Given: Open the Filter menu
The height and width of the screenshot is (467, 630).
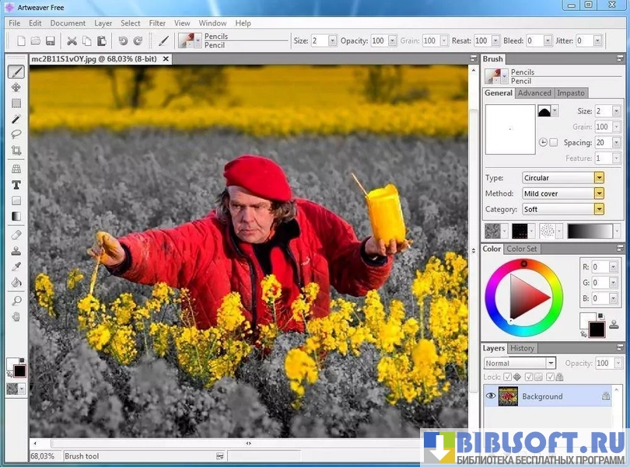Looking at the screenshot, I should (x=157, y=23).
